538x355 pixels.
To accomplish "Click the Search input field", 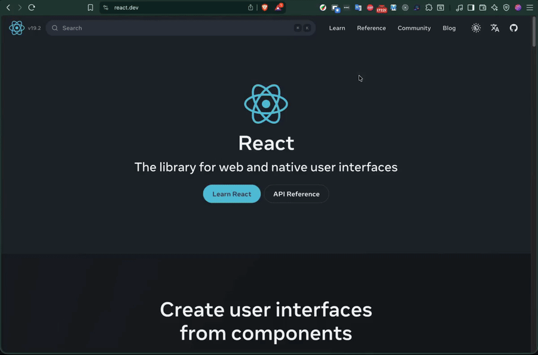I will [x=149, y=27].
